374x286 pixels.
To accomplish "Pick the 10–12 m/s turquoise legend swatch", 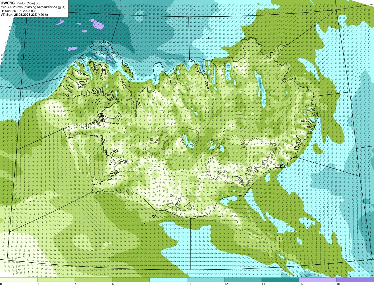I will click(x=206, y=280).
